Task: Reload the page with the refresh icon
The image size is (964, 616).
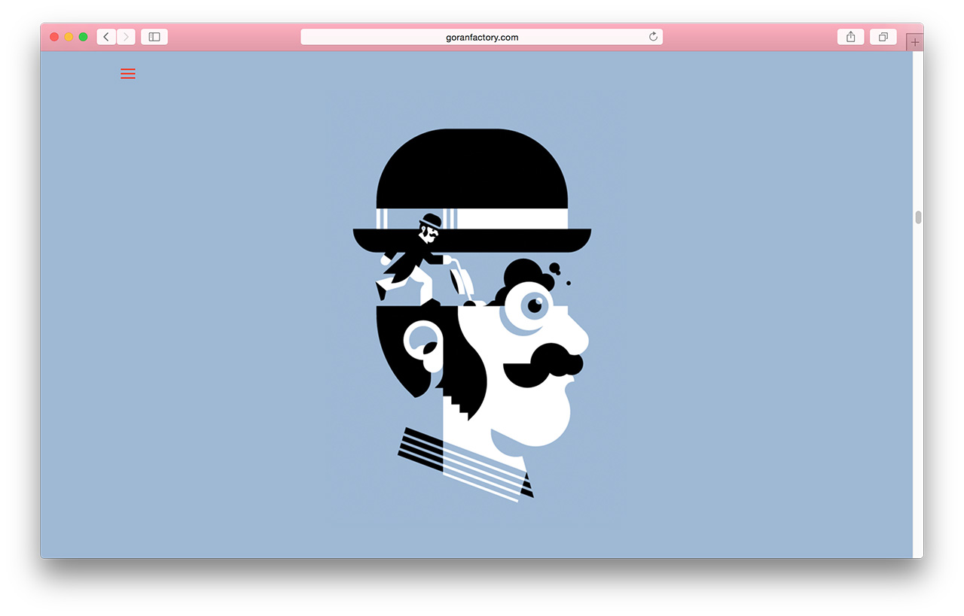Action: point(653,37)
